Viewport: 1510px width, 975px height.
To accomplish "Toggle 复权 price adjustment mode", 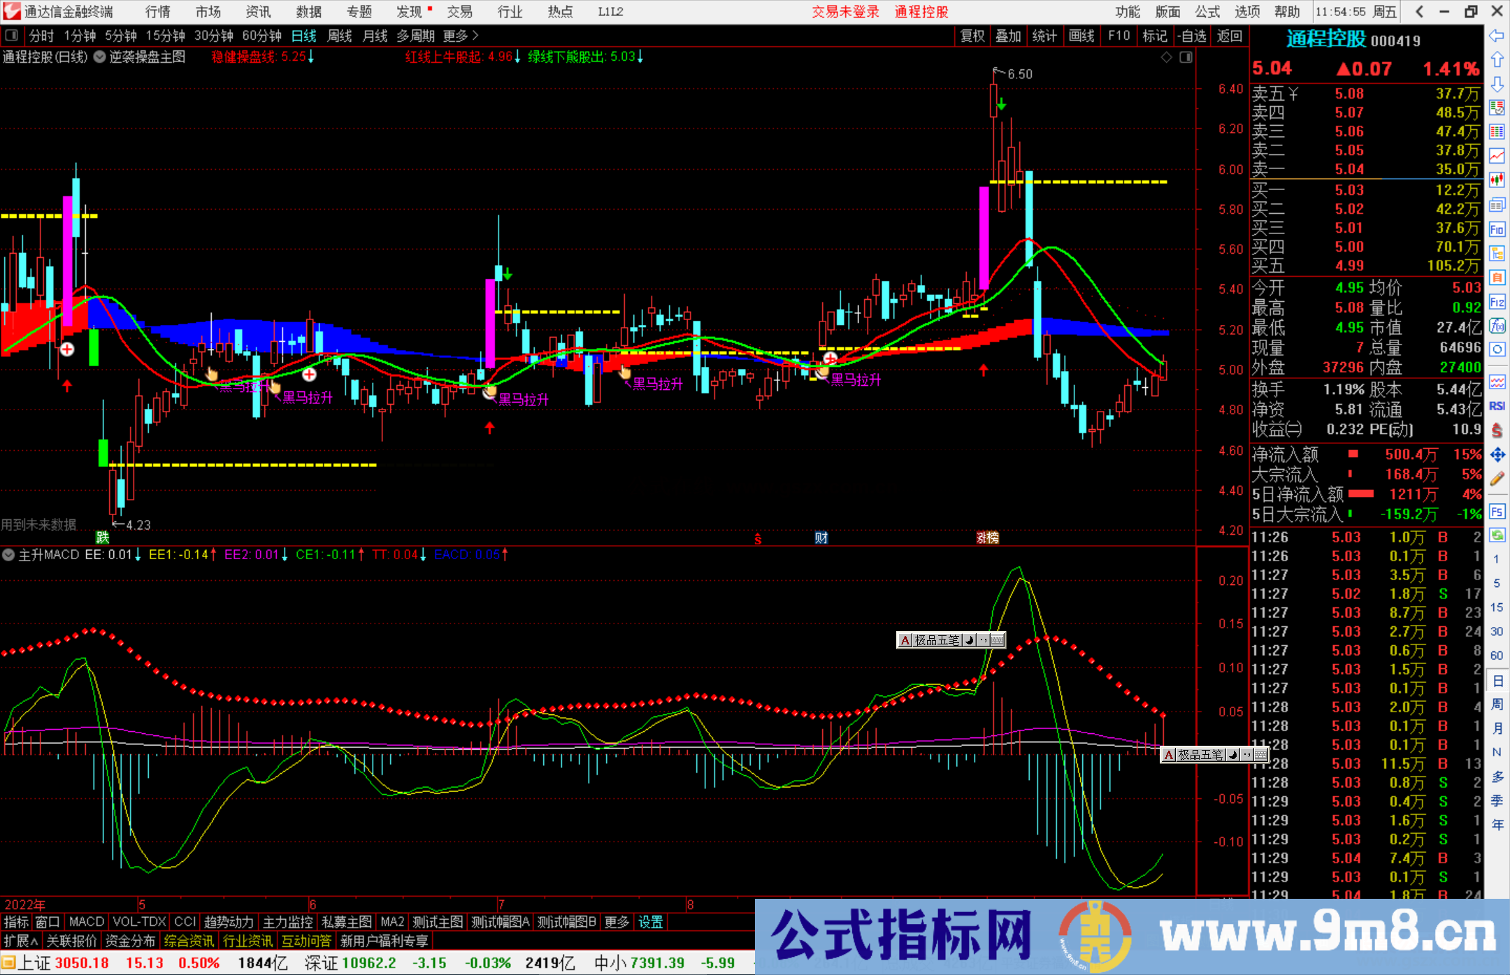I will 972,36.
